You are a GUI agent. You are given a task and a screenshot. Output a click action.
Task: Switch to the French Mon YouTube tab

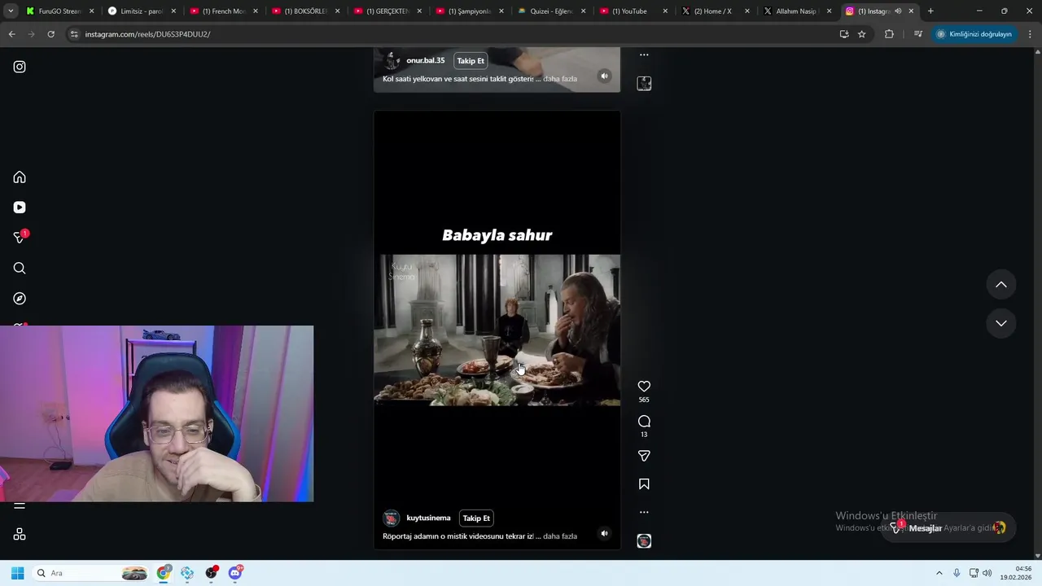pyautogui.click(x=223, y=11)
